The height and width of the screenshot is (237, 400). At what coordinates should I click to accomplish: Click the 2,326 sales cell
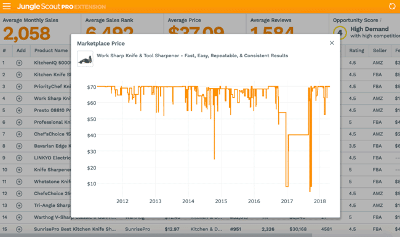(268, 229)
